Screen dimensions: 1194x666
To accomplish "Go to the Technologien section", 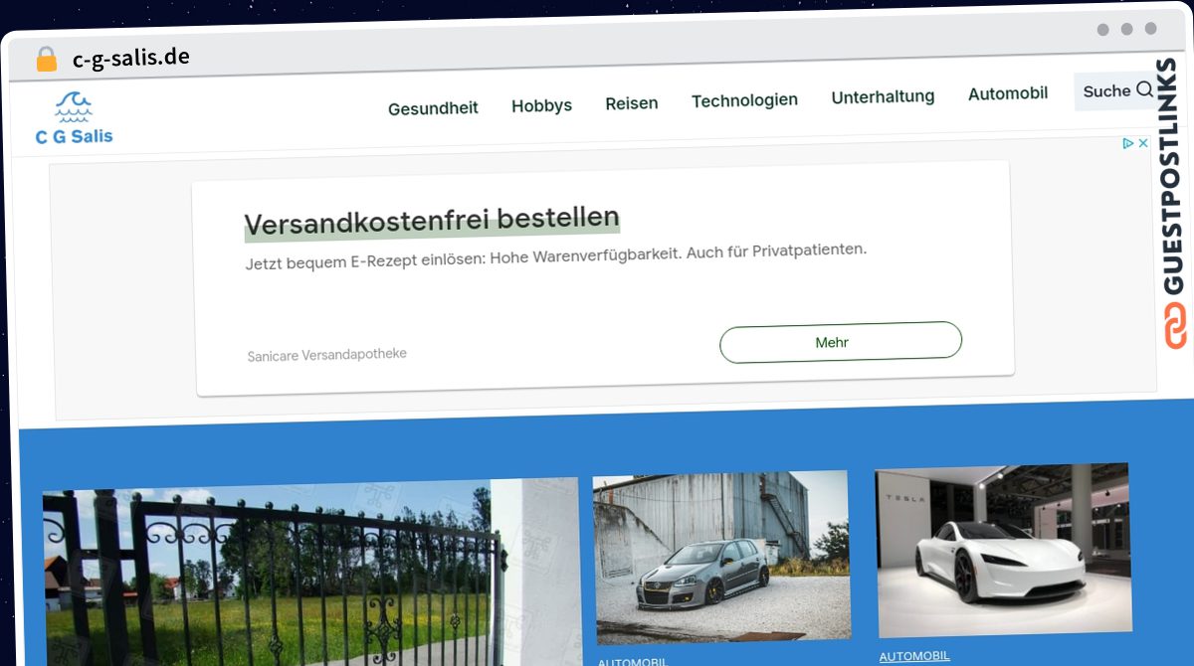I will (x=744, y=100).
